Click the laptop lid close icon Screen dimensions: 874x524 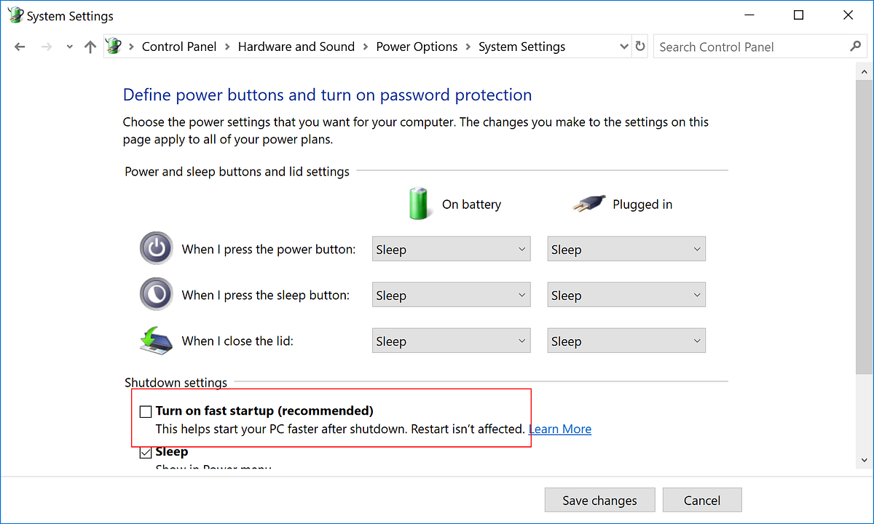(x=156, y=340)
